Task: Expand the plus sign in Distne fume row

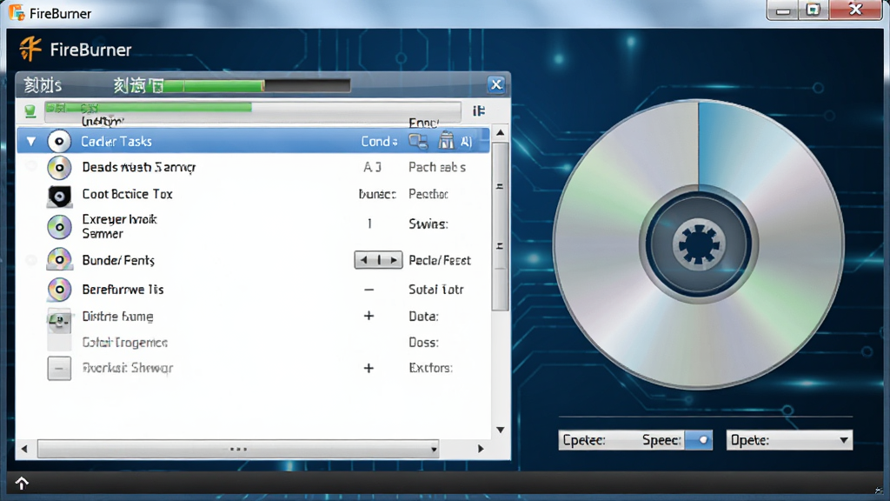Action: (x=369, y=316)
